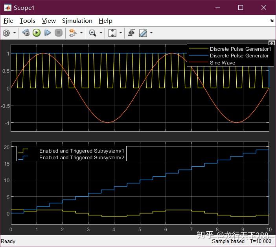Toggle Discrete Pulse Generator1 legend entry
This screenshot has width=276, height=247.
click(240, 49)
